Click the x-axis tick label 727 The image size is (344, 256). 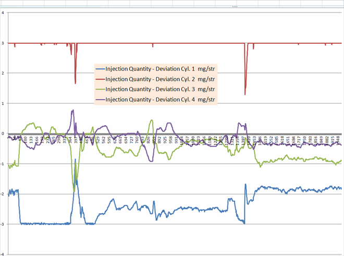(x=131, y=140)
